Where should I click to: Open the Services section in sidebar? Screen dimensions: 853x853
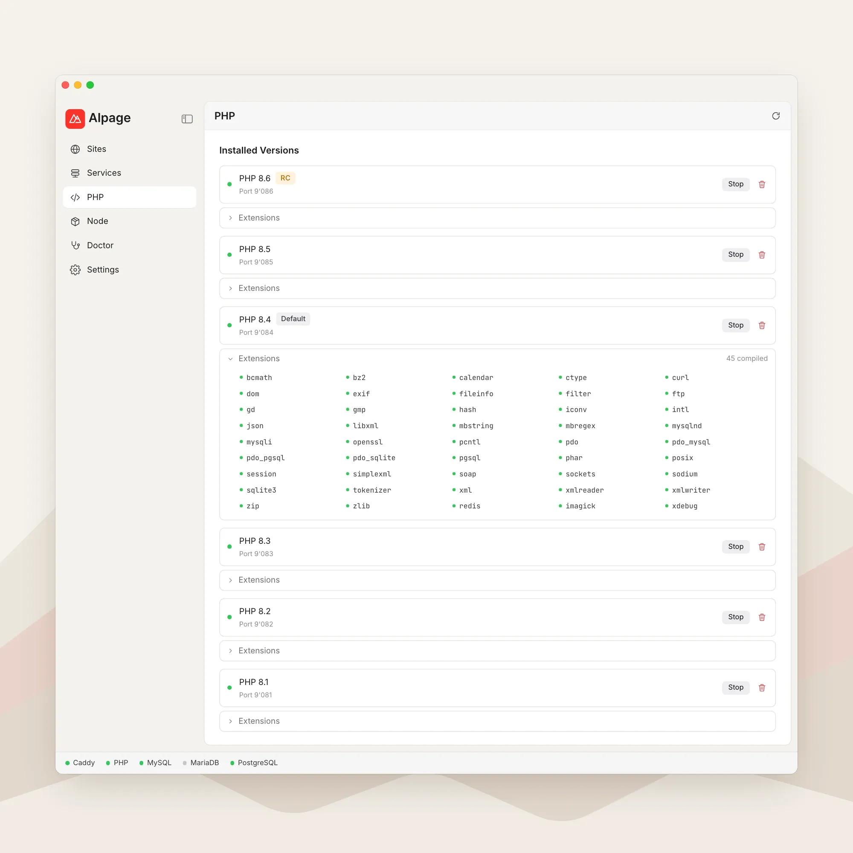point(130,173)
